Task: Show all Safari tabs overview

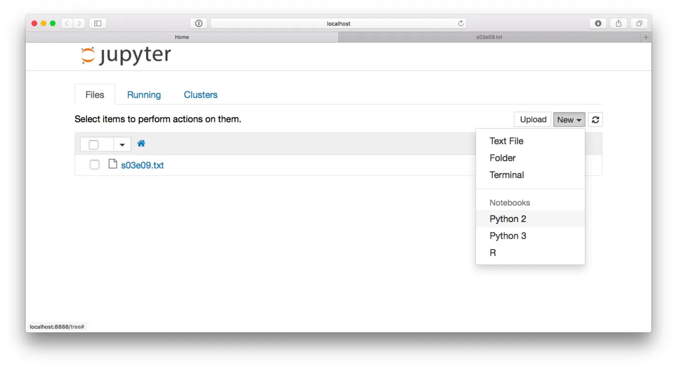Action: coord(639,23)
